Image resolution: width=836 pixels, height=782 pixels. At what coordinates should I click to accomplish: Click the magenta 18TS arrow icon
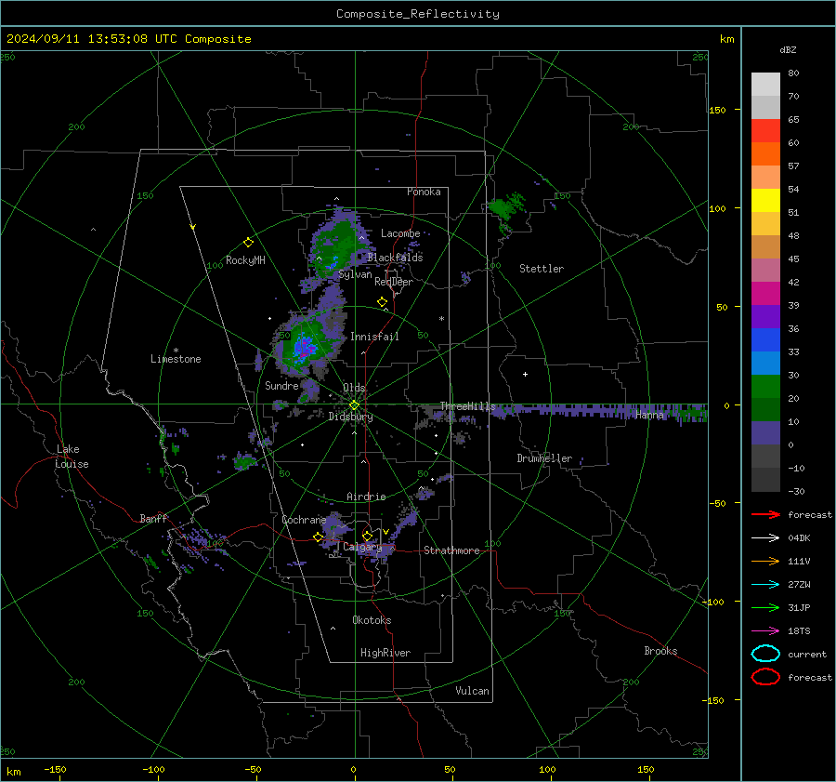pyautogui.click(x=765, y=631)
